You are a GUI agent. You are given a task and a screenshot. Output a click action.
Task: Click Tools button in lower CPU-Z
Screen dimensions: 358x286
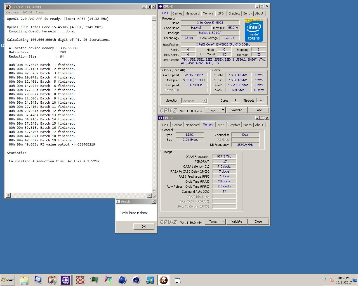pos(213,221)
